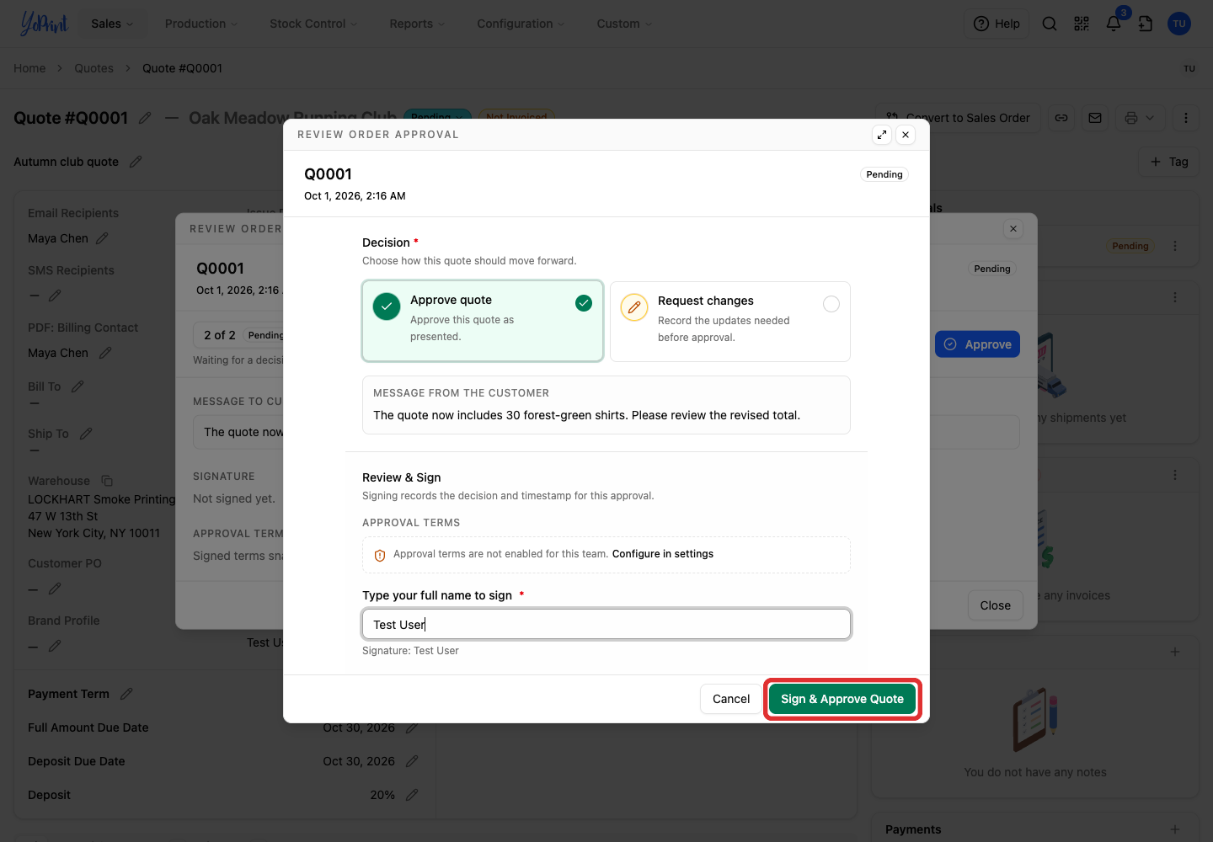This screenshot has height=842, width=1213.
Task: Copy the quote link icon
Action: [1061, 118]
